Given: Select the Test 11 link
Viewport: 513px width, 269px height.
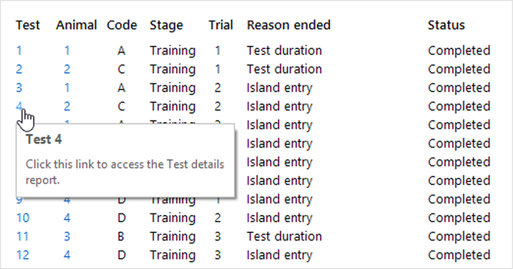Looking at the screenshot, I should pyautogui.click(x=23, y=237).
